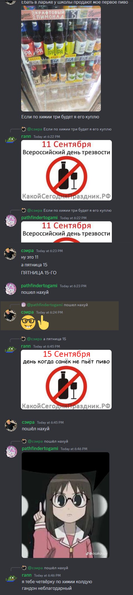Viewport: 133px width, 595px height.
Task: Click the pointing finger emoji
Action: 43,322
